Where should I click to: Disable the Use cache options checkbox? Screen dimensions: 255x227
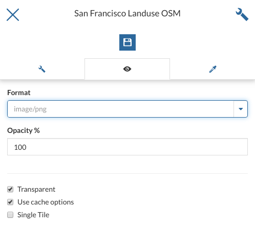(x=10, y=202)
